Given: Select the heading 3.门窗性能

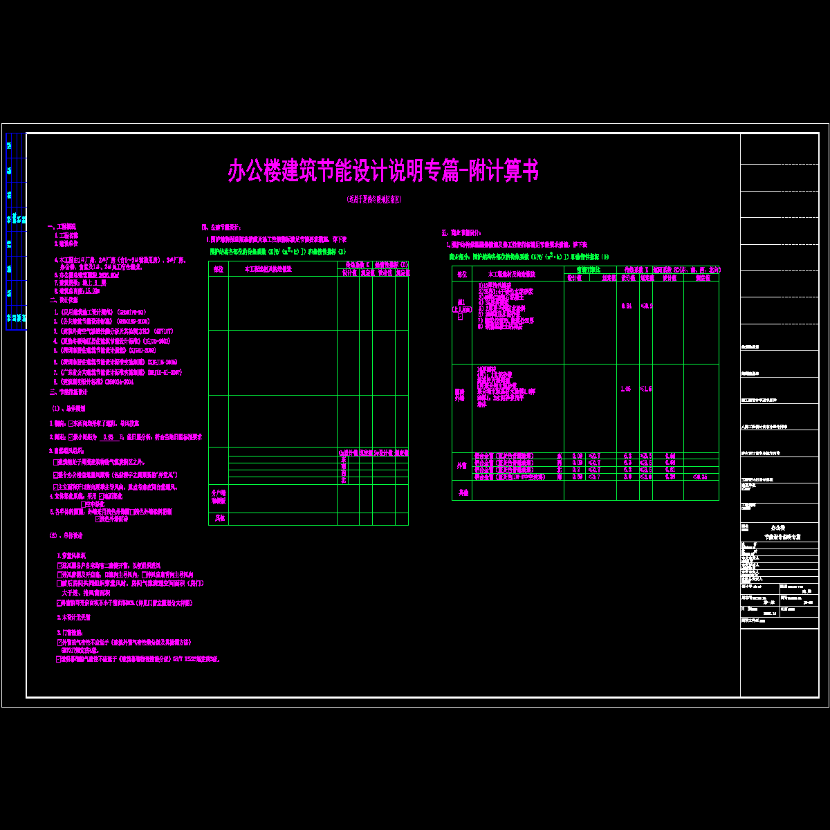Looking at the screenshot, I should tap(70, 633).
